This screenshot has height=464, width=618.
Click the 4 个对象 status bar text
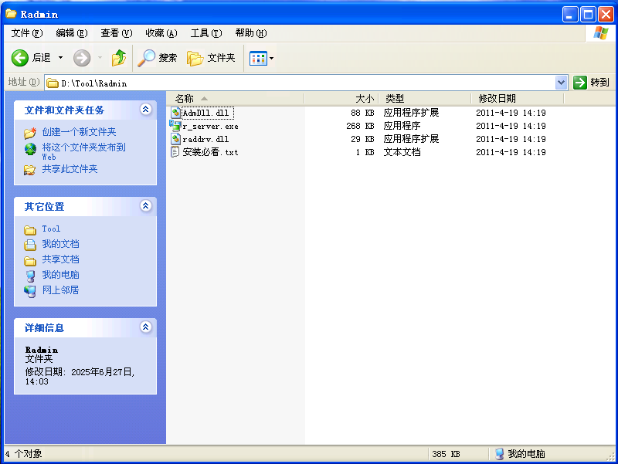tap(23, 454)
